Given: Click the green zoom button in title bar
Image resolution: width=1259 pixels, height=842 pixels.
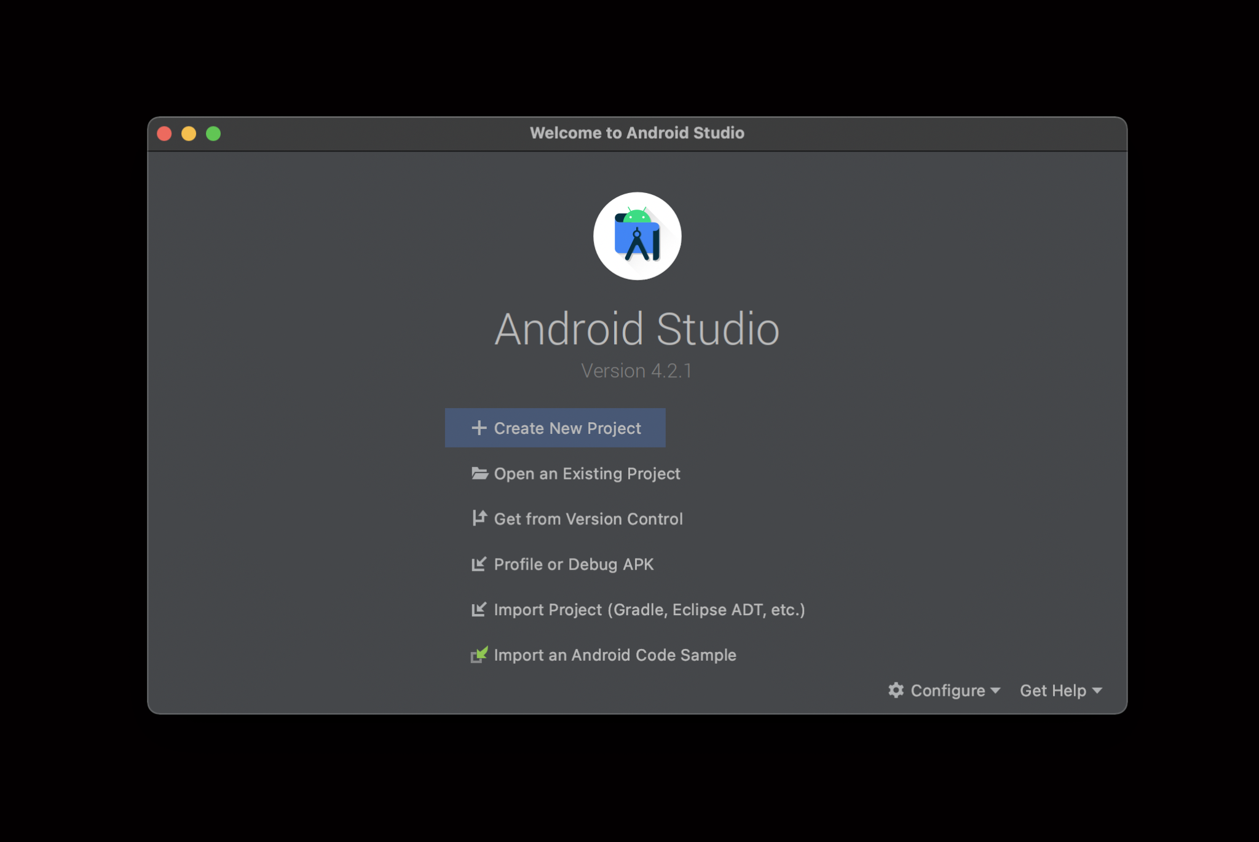Looking at the screenshot, I should [213, 133].
